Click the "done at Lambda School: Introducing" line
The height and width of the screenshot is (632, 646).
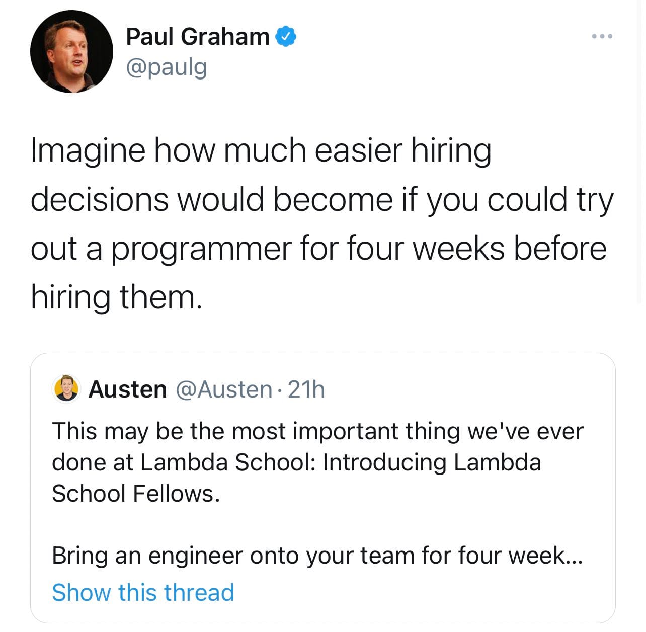coord(296,462)
